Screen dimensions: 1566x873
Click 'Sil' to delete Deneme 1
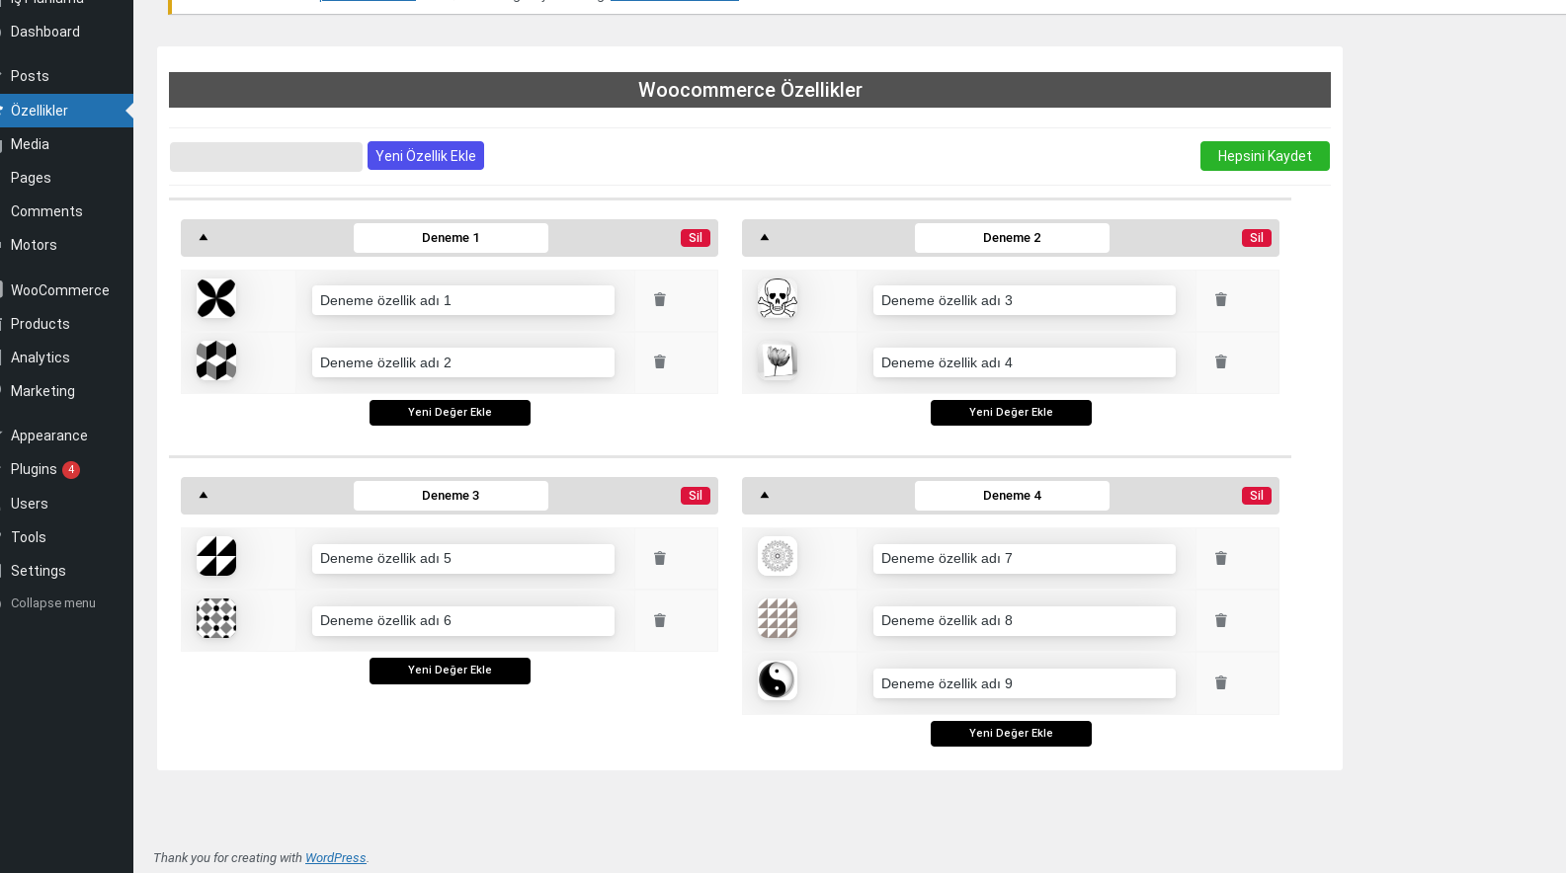(696, 238)
